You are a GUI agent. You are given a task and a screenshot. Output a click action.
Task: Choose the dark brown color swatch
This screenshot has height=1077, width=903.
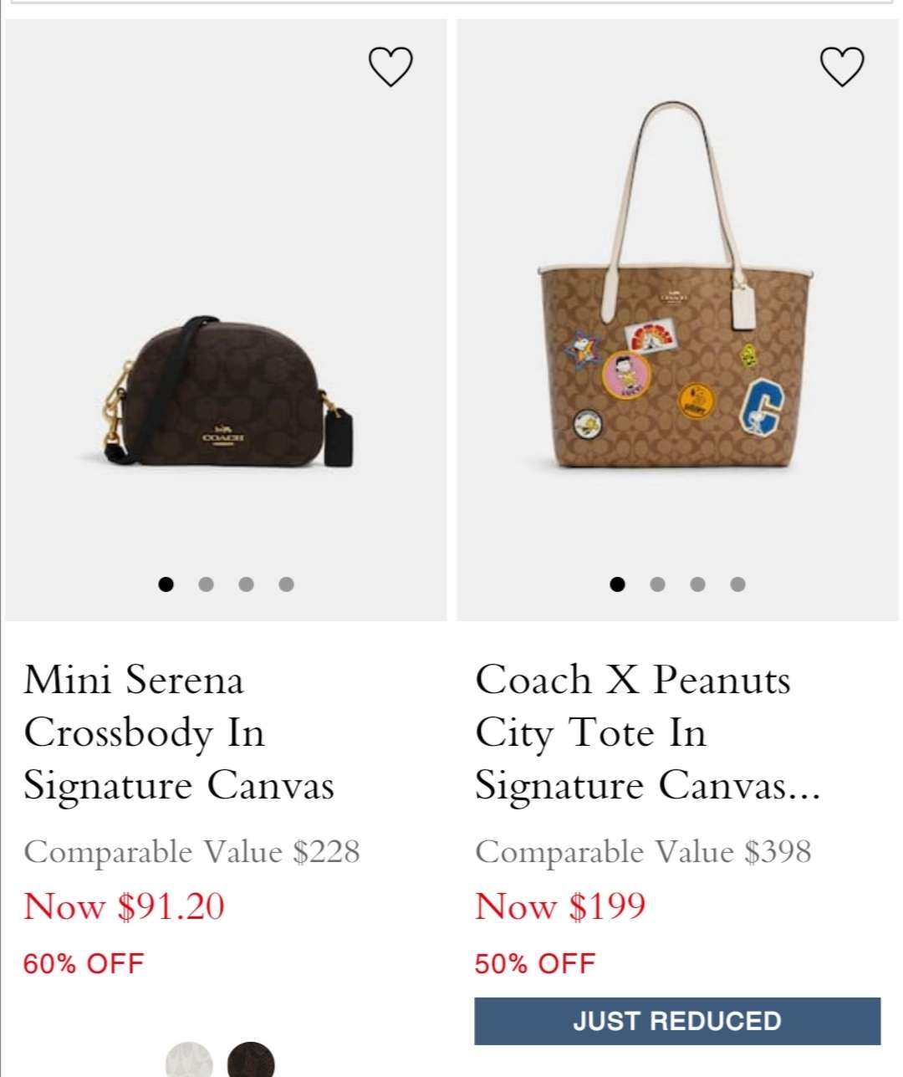(251, 1059)
